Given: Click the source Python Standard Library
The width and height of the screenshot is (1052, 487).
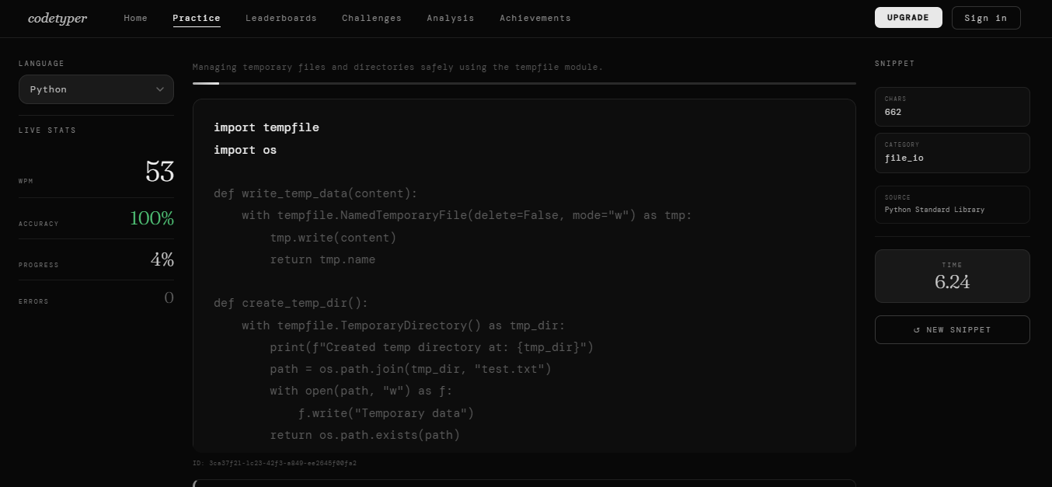Looking at the screenshot, I should [935, 210].
